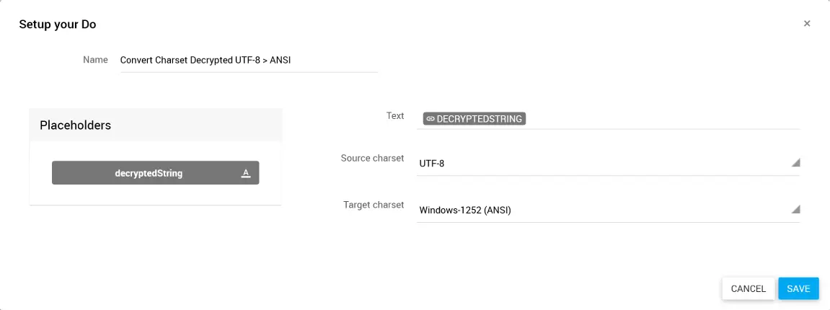Click the Target charset label
Screen dimensions: 830x310
pos(374,205)
